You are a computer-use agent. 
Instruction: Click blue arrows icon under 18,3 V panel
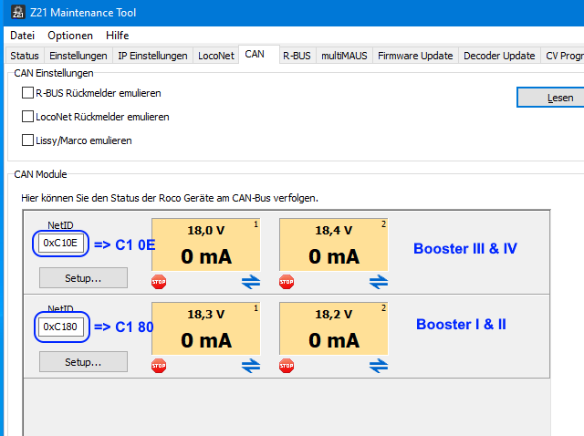pos(251,366)
